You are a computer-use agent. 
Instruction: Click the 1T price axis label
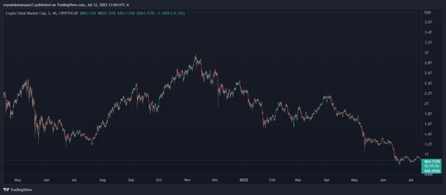tap(426, 155)
